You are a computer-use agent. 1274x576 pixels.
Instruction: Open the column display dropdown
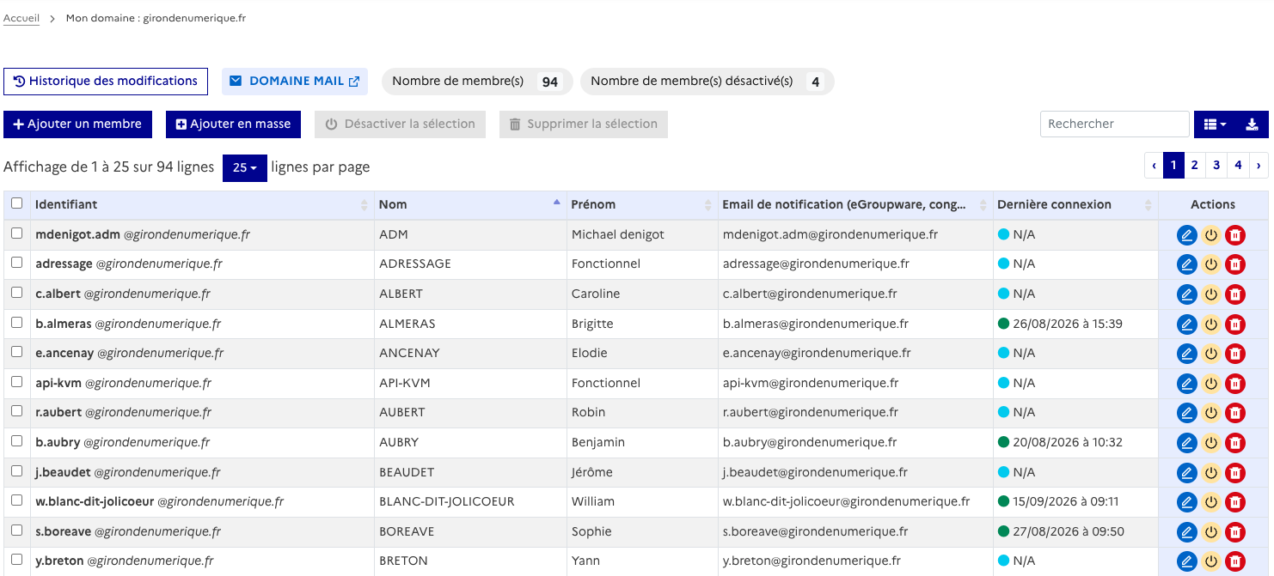1216,124
